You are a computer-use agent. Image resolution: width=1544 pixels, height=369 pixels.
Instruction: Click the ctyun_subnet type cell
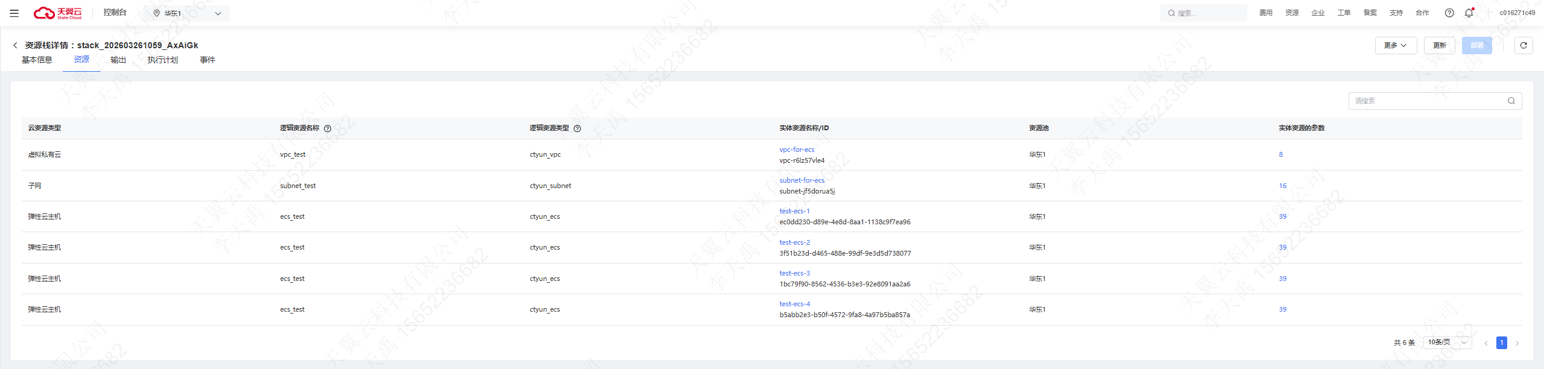[550, 186]
